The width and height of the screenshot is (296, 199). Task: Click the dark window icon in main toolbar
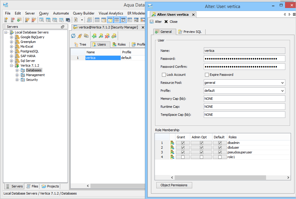(x=68, y=20)
